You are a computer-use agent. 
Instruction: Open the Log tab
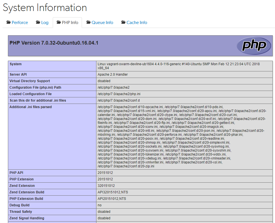point(44,22)
